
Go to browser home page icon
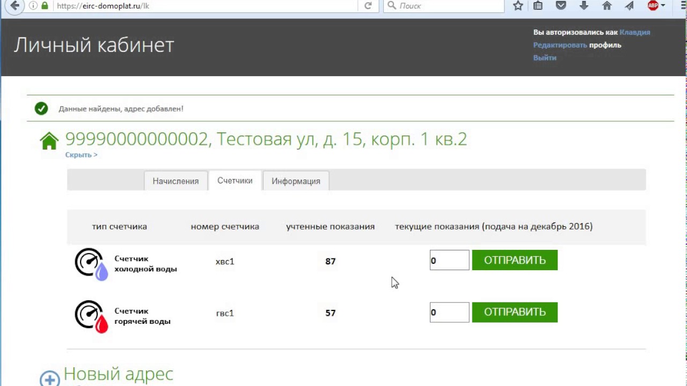pyautogui.click(x=607, y=5)
